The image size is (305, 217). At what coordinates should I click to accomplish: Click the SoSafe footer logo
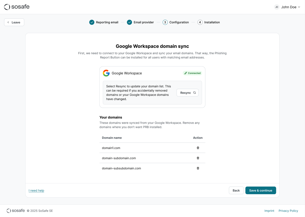pyautogui.click(x=16, y=211)
